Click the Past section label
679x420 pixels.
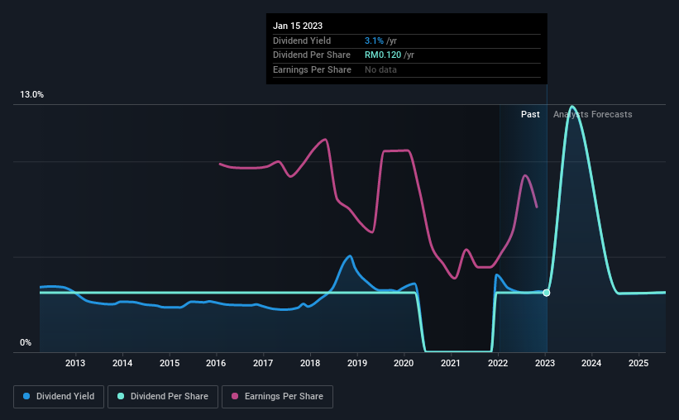[x=530, y=114]
